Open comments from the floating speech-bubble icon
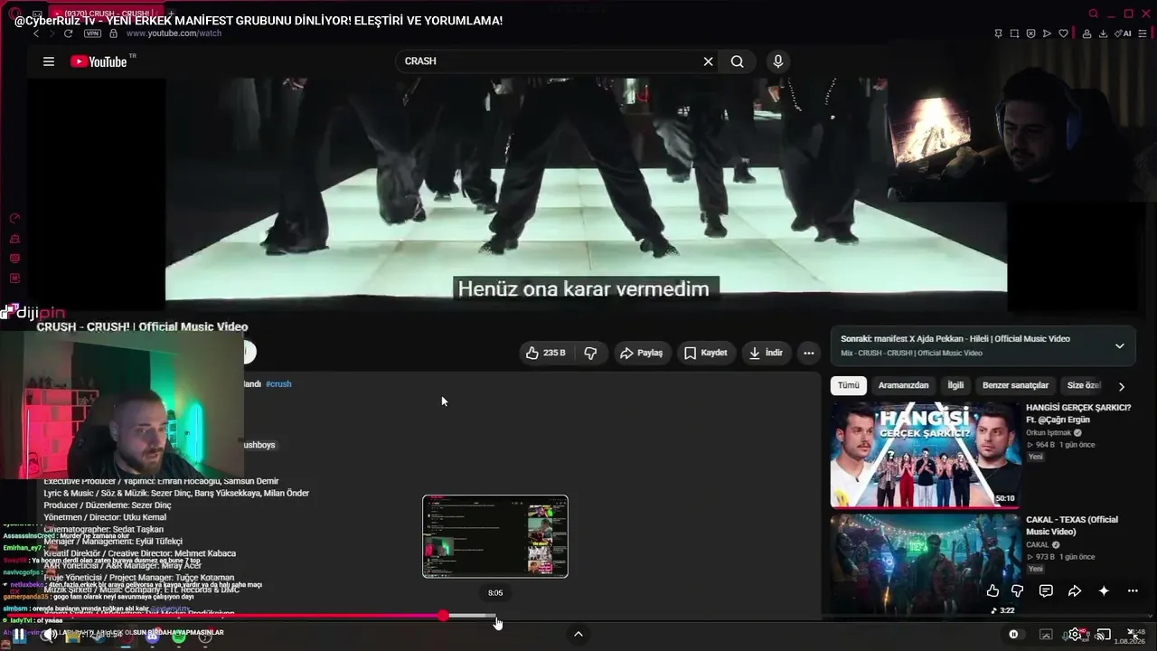 [1046, 590]
